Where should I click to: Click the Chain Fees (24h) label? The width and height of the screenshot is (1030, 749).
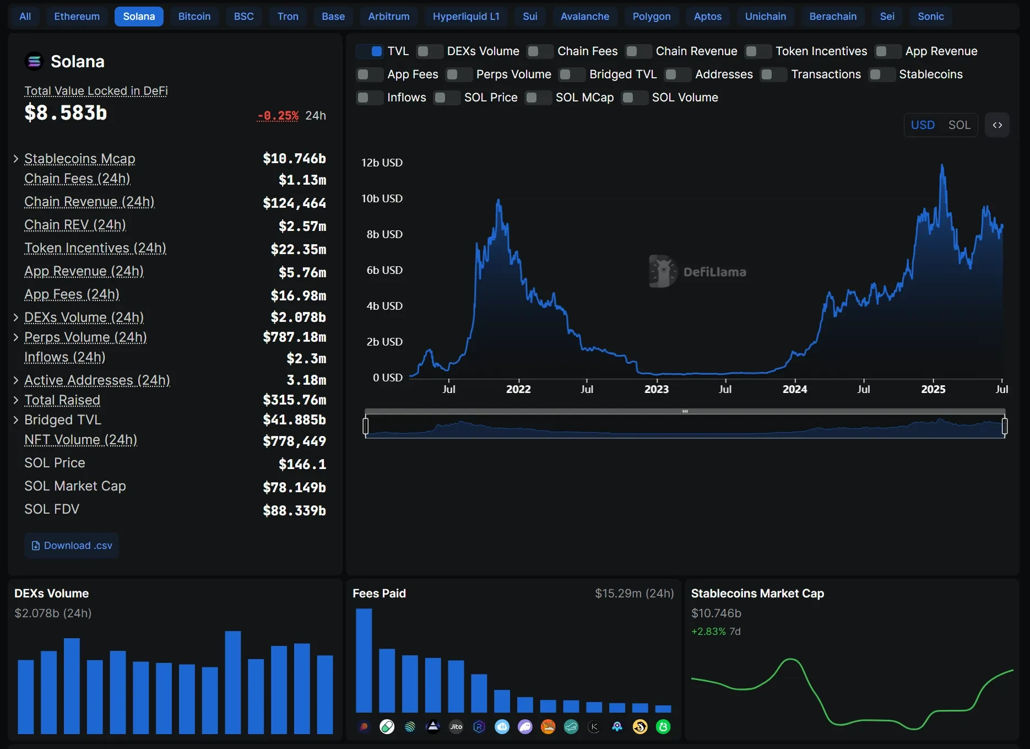click(x=77, y=179)
